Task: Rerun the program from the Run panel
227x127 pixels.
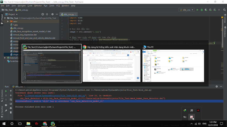Action: pos(6,91)
